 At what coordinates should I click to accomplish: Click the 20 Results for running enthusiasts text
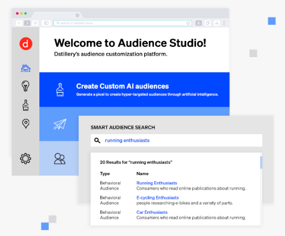pyautogui.click(x=136, y=162)
